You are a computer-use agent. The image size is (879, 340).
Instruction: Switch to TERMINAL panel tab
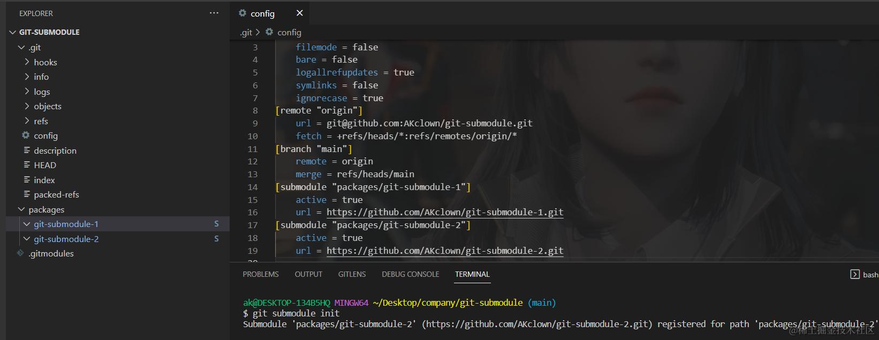[472, 274]
